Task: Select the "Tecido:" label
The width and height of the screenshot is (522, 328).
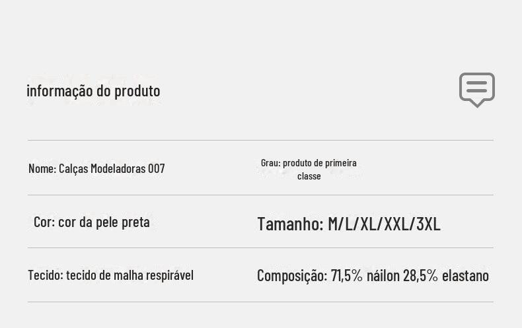Action: point(45,275)
